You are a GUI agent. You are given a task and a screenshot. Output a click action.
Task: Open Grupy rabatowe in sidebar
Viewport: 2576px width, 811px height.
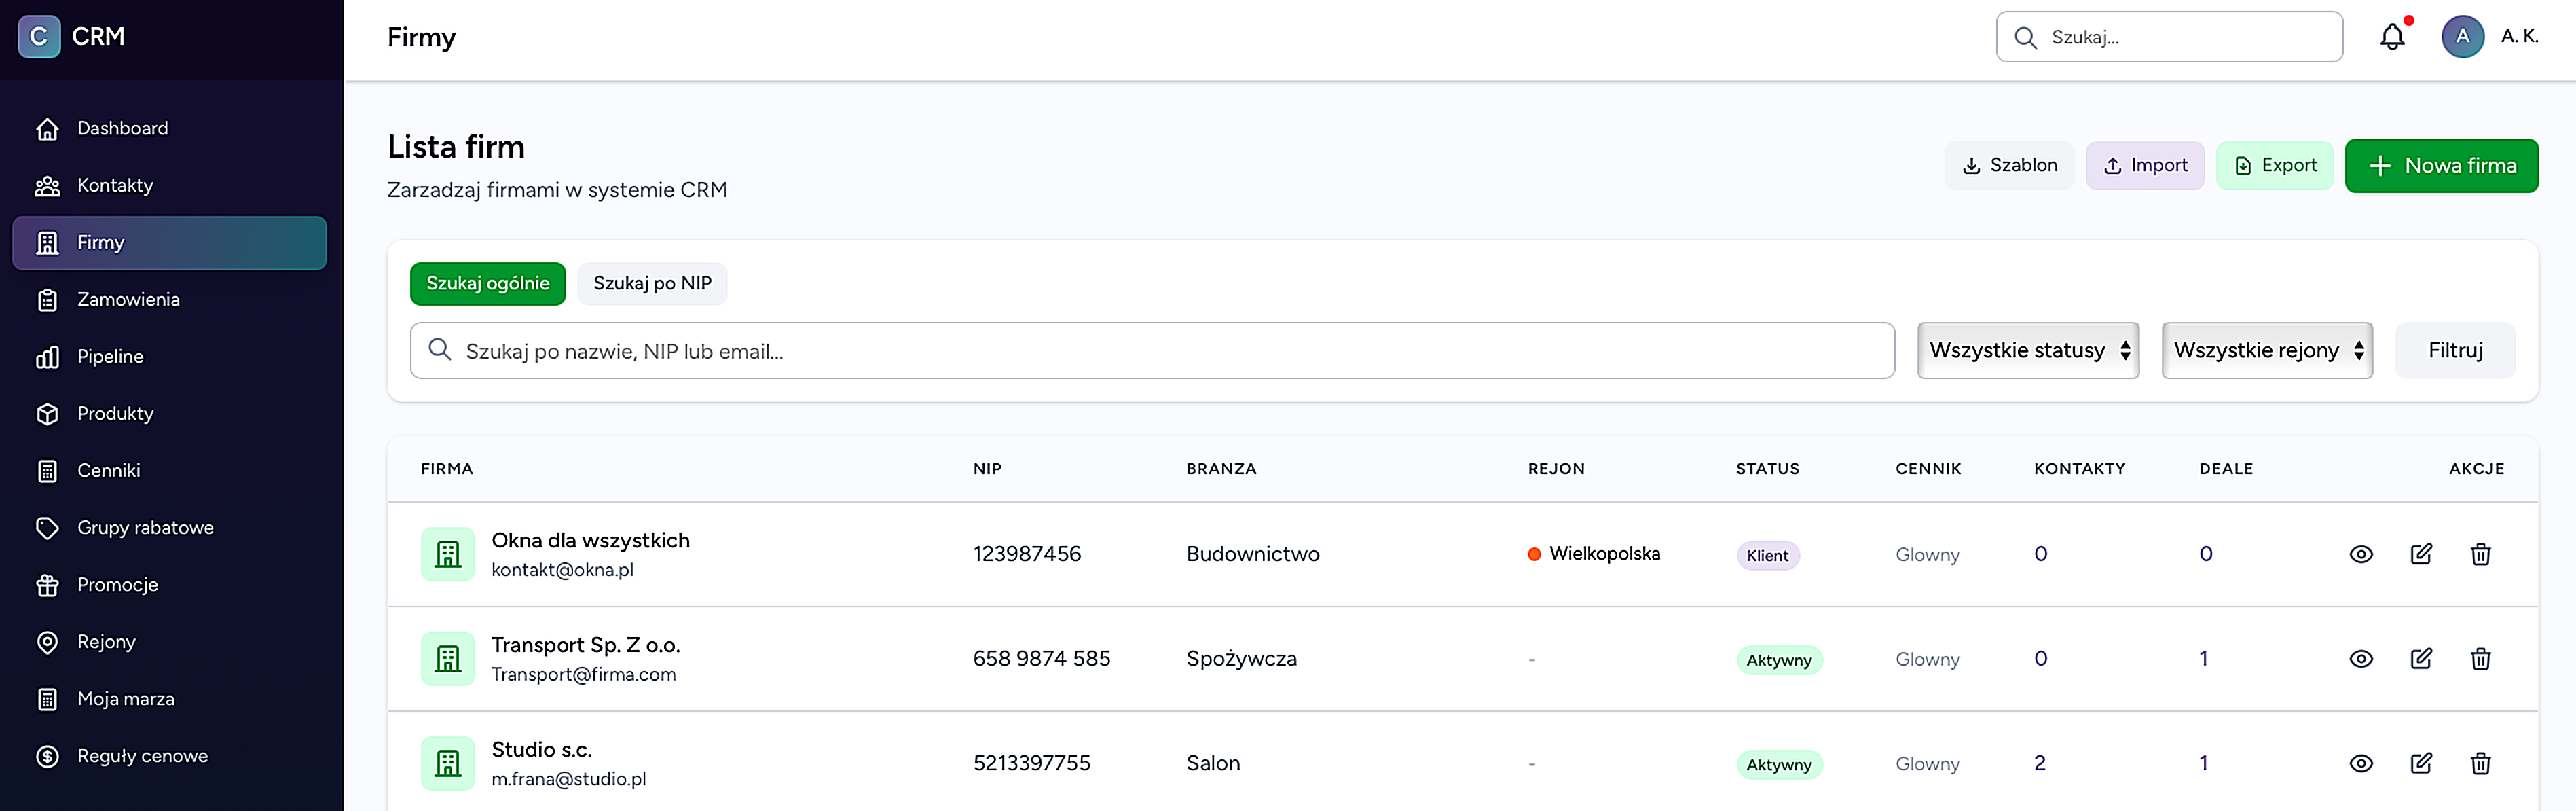[169, 528]
